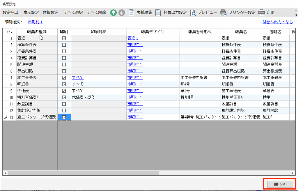298x191 pixels.
Task: Uncheck the 印刷 checkbox for 施工パッケージ代価表
Action: pos(64,117)
